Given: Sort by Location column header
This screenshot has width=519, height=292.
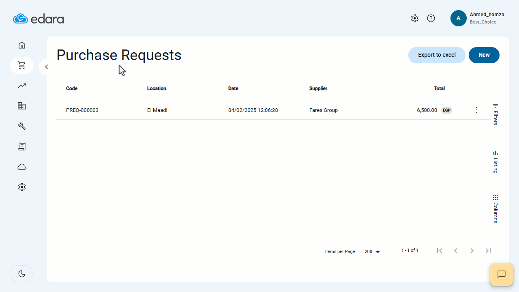Looking at the screenshot, I should (x=157, y=88).
